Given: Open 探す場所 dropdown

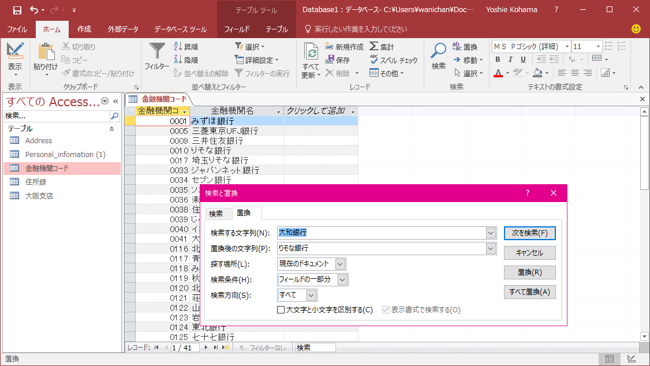Looking at the screenshot, I should click(x=341, y=264).
